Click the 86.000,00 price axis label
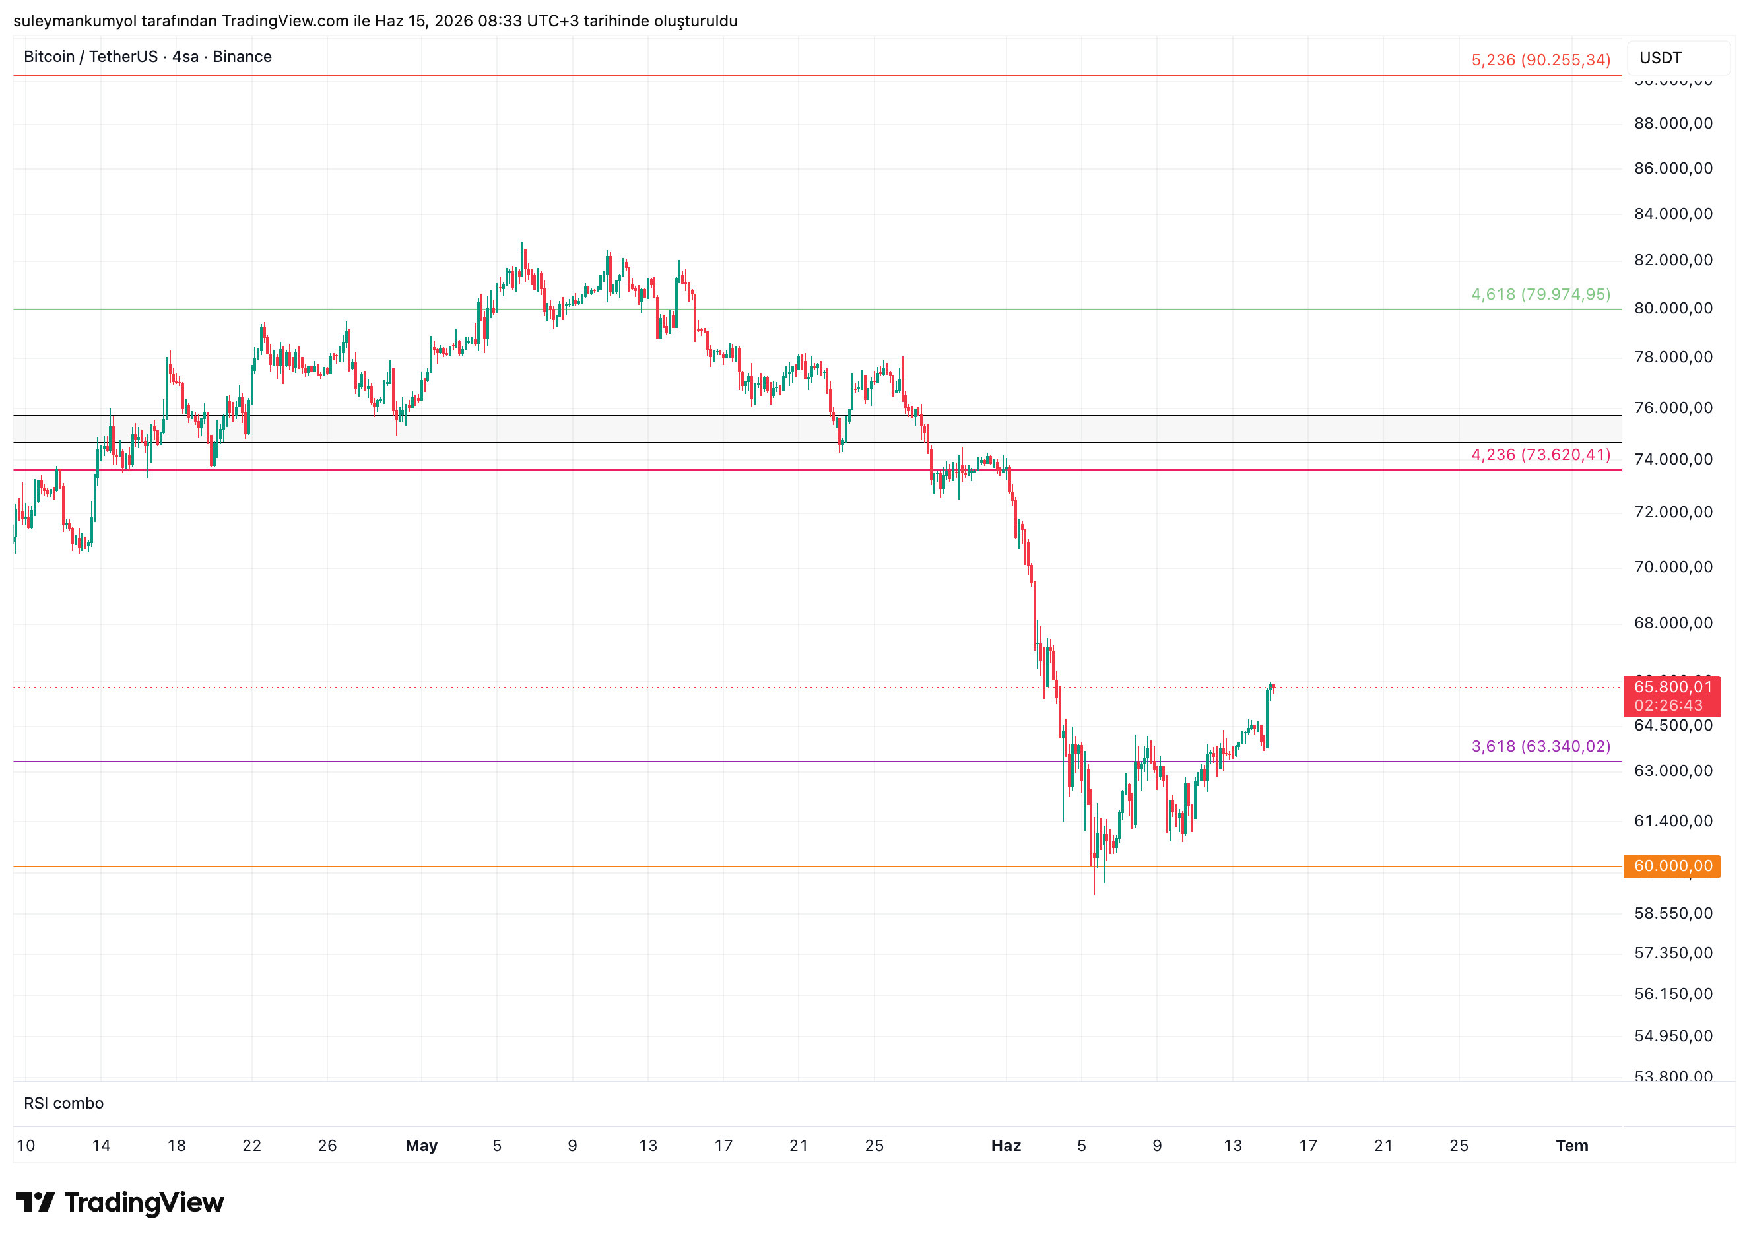The image size is (1749, 1242). pos(1673,168)
